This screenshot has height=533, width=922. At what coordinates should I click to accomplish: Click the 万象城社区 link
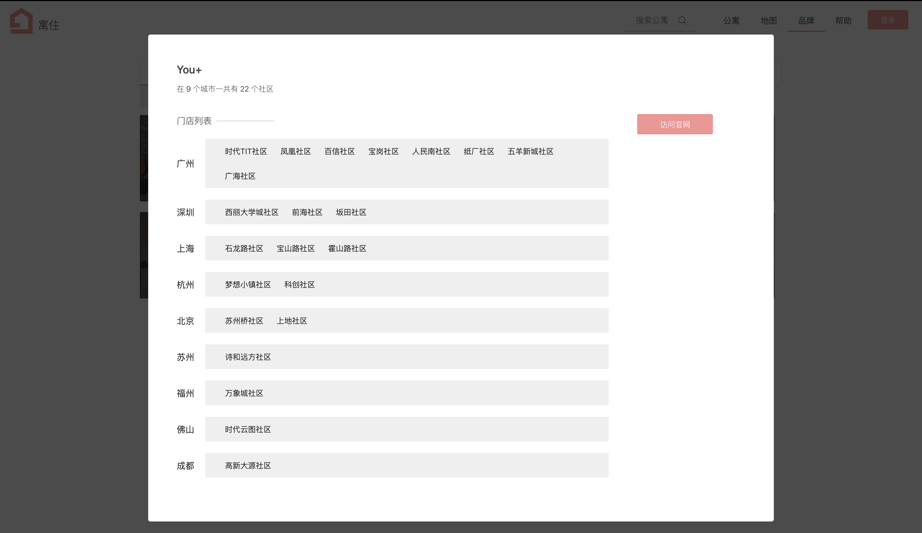[x=244, y=393]
